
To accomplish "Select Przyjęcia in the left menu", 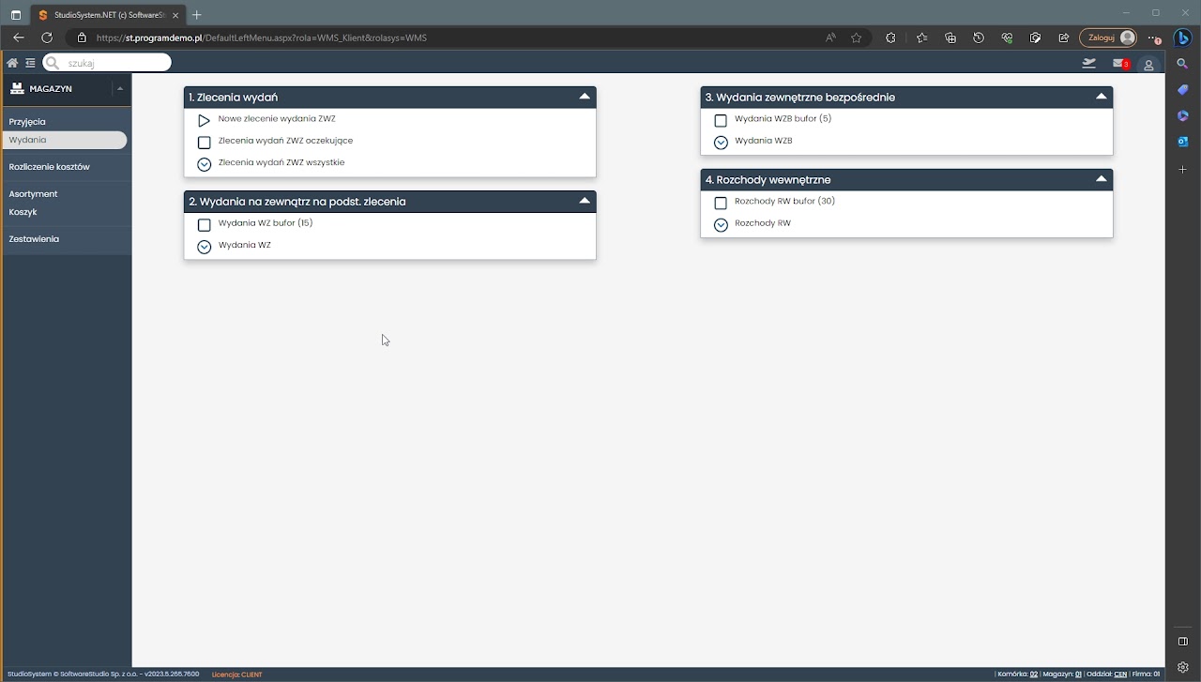I will [x=27, y=122].
